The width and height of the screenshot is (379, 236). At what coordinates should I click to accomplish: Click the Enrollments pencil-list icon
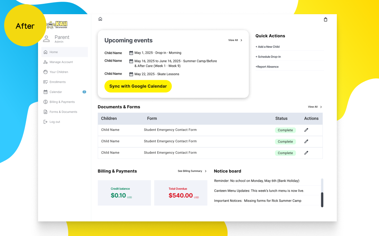[45, 82]
